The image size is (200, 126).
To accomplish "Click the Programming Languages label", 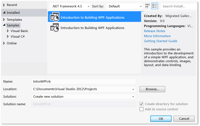I will (x=165, y=26).
